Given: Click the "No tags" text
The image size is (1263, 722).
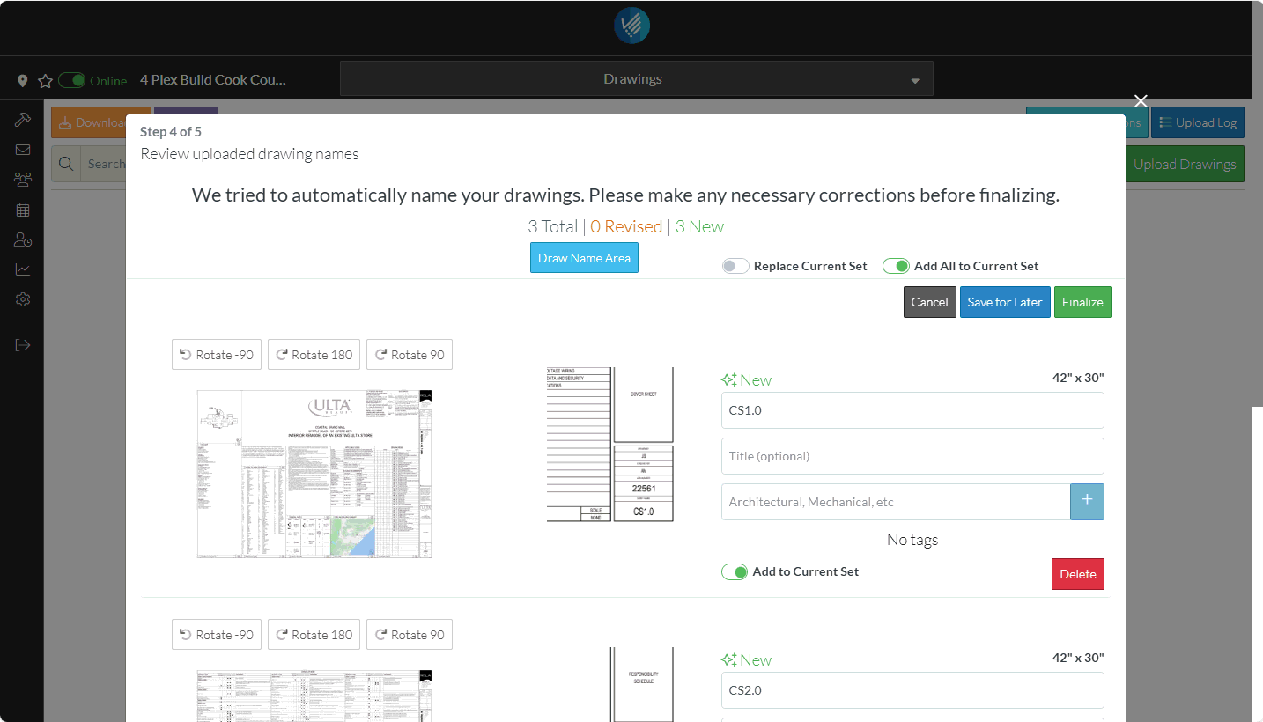Looking at the screenshot, I should (x=912, y=540).
